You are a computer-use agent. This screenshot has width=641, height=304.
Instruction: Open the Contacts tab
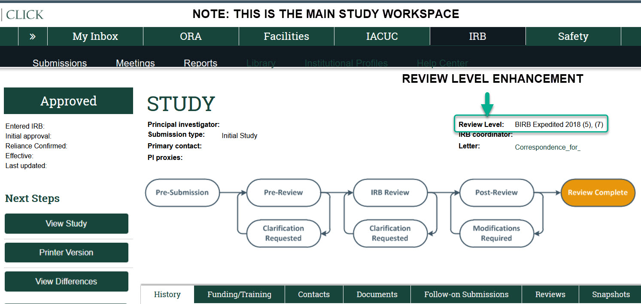point(314,295)
